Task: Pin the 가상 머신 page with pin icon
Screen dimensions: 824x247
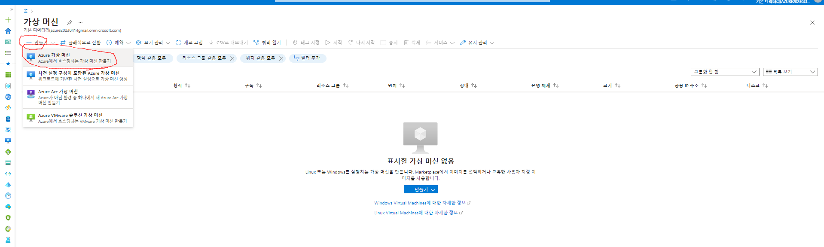Action: click(x=69, y=22)
